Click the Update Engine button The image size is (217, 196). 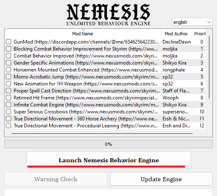(x=161, y=179)
